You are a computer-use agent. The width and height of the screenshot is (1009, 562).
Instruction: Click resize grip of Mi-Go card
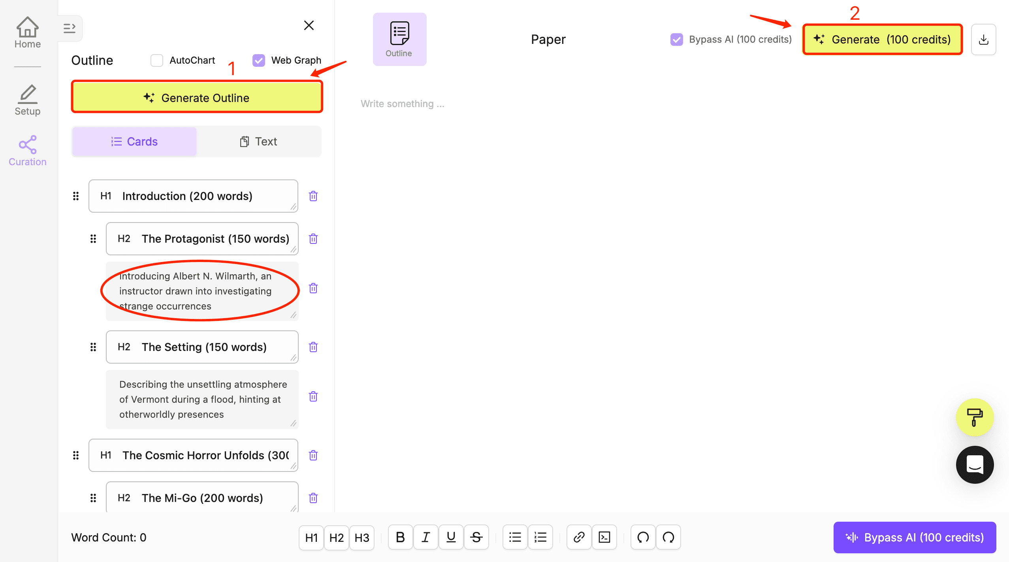(x=293, y=508)
